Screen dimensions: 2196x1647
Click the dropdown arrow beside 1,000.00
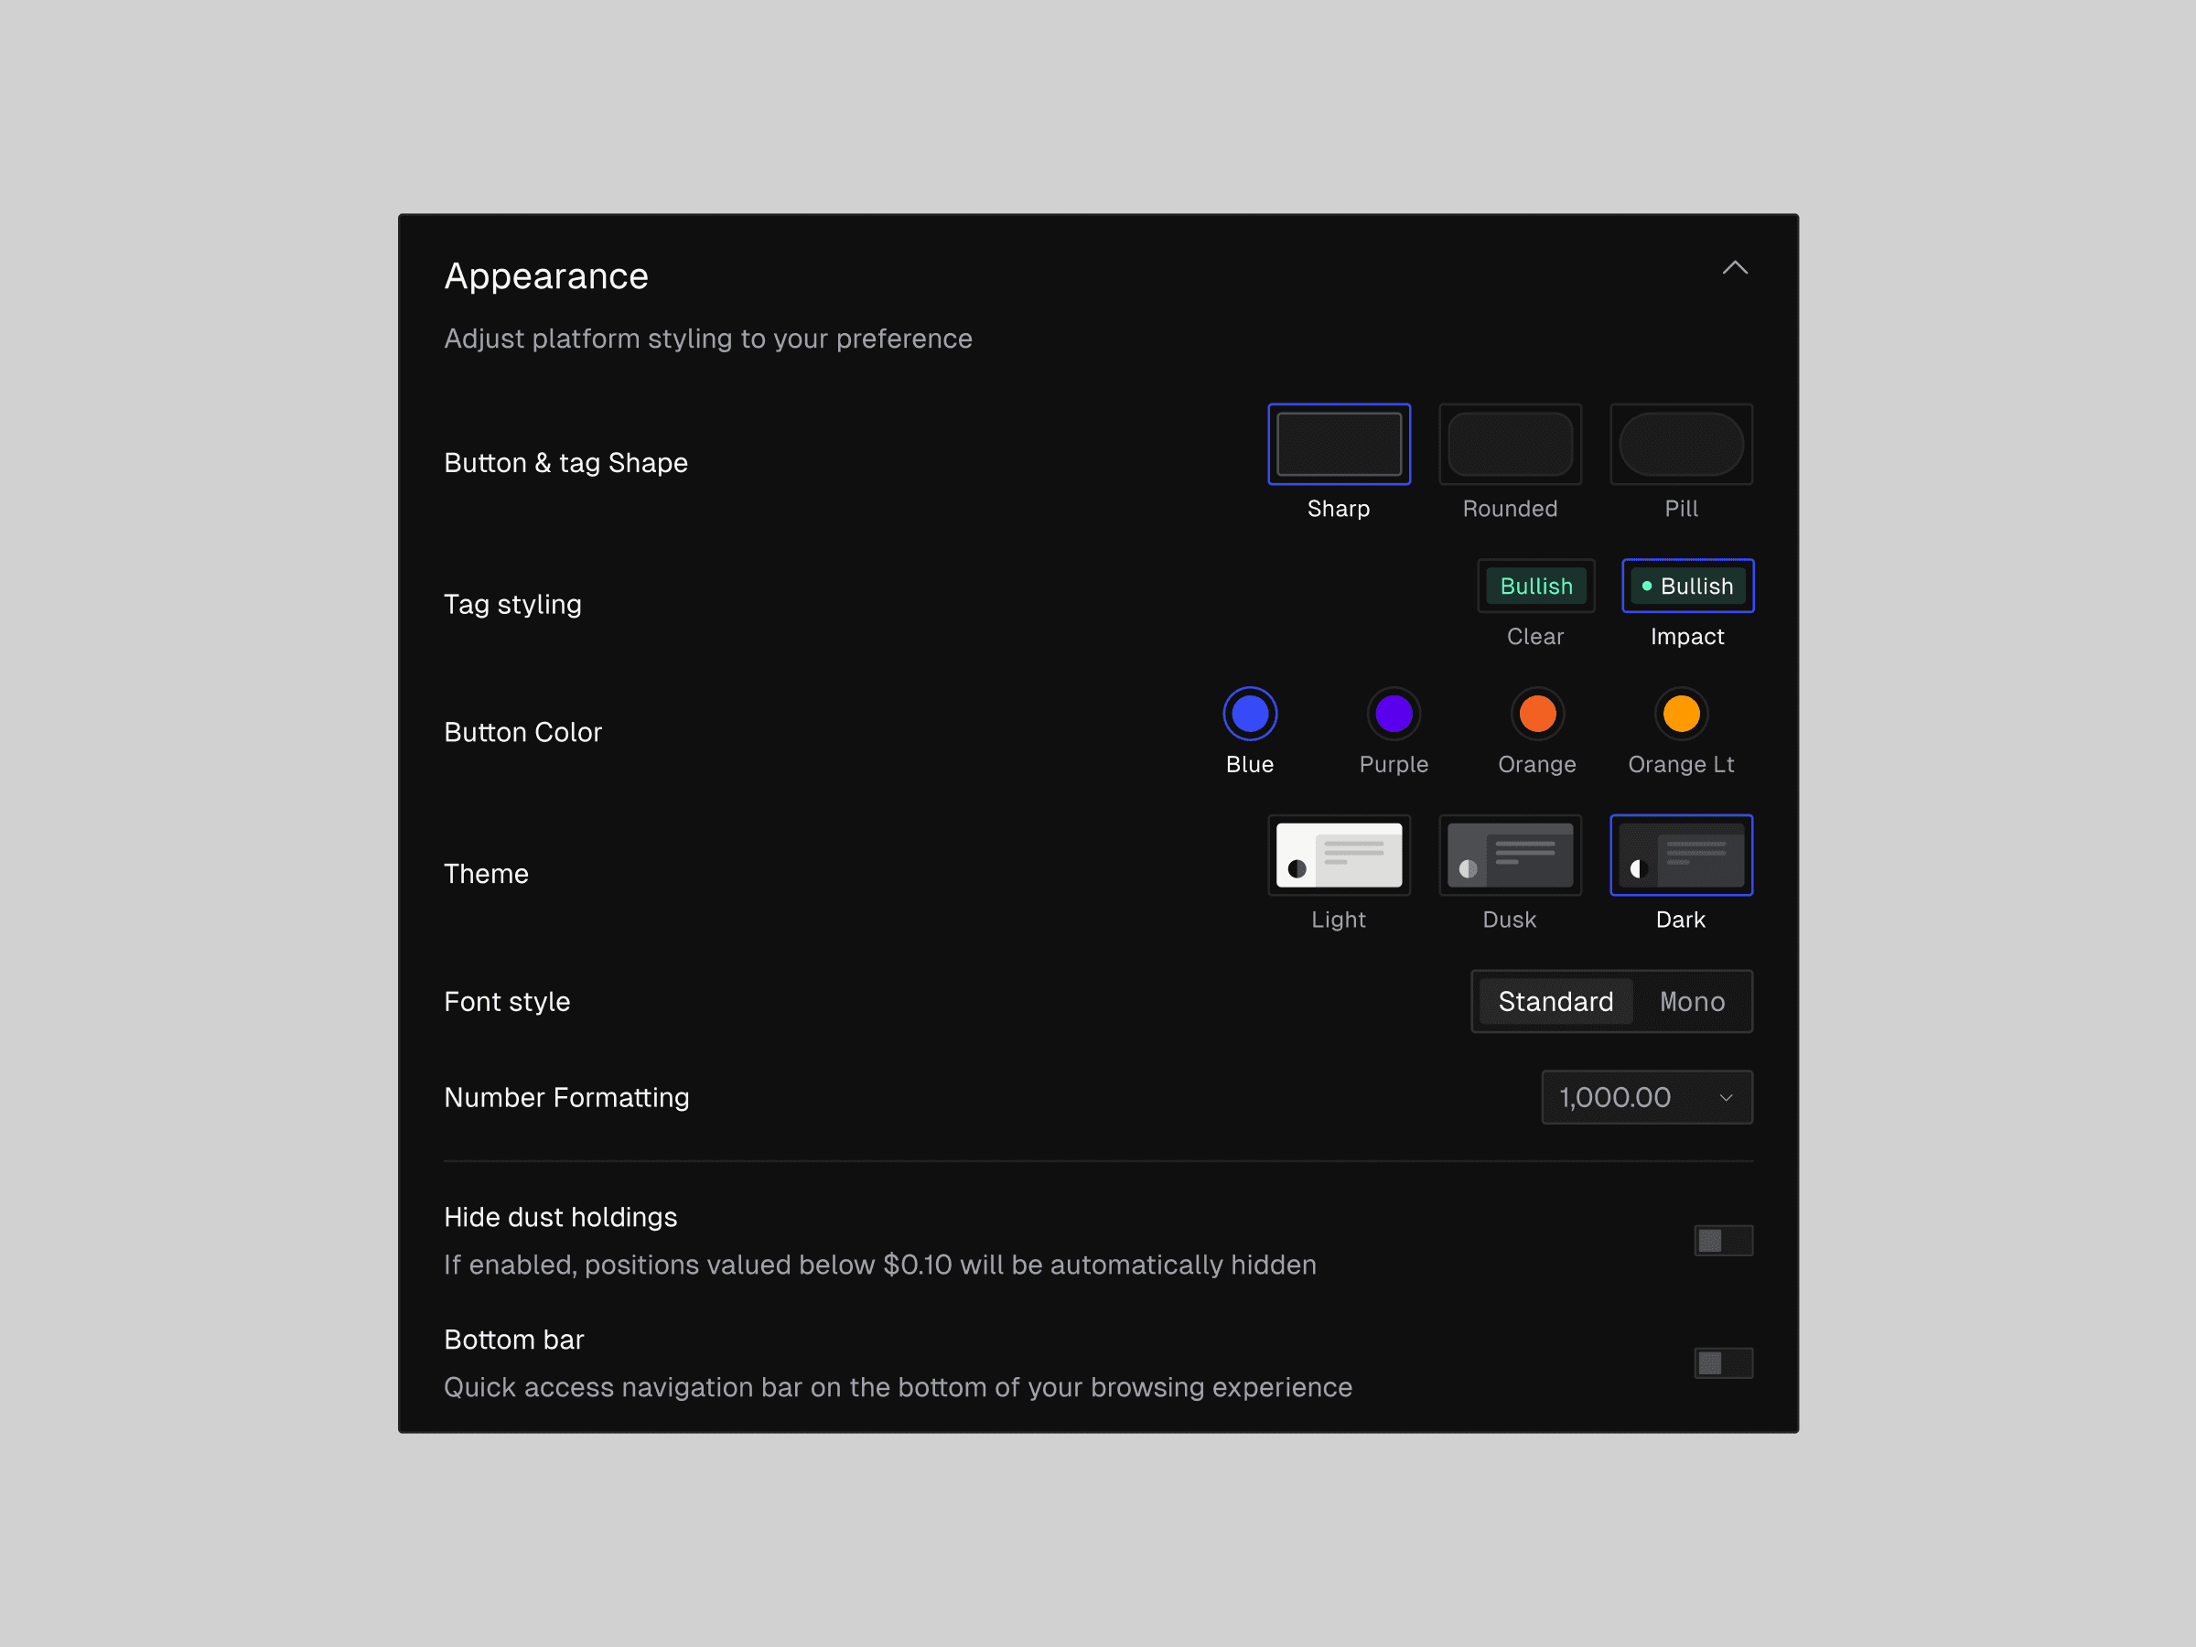pos(1726,1098)
